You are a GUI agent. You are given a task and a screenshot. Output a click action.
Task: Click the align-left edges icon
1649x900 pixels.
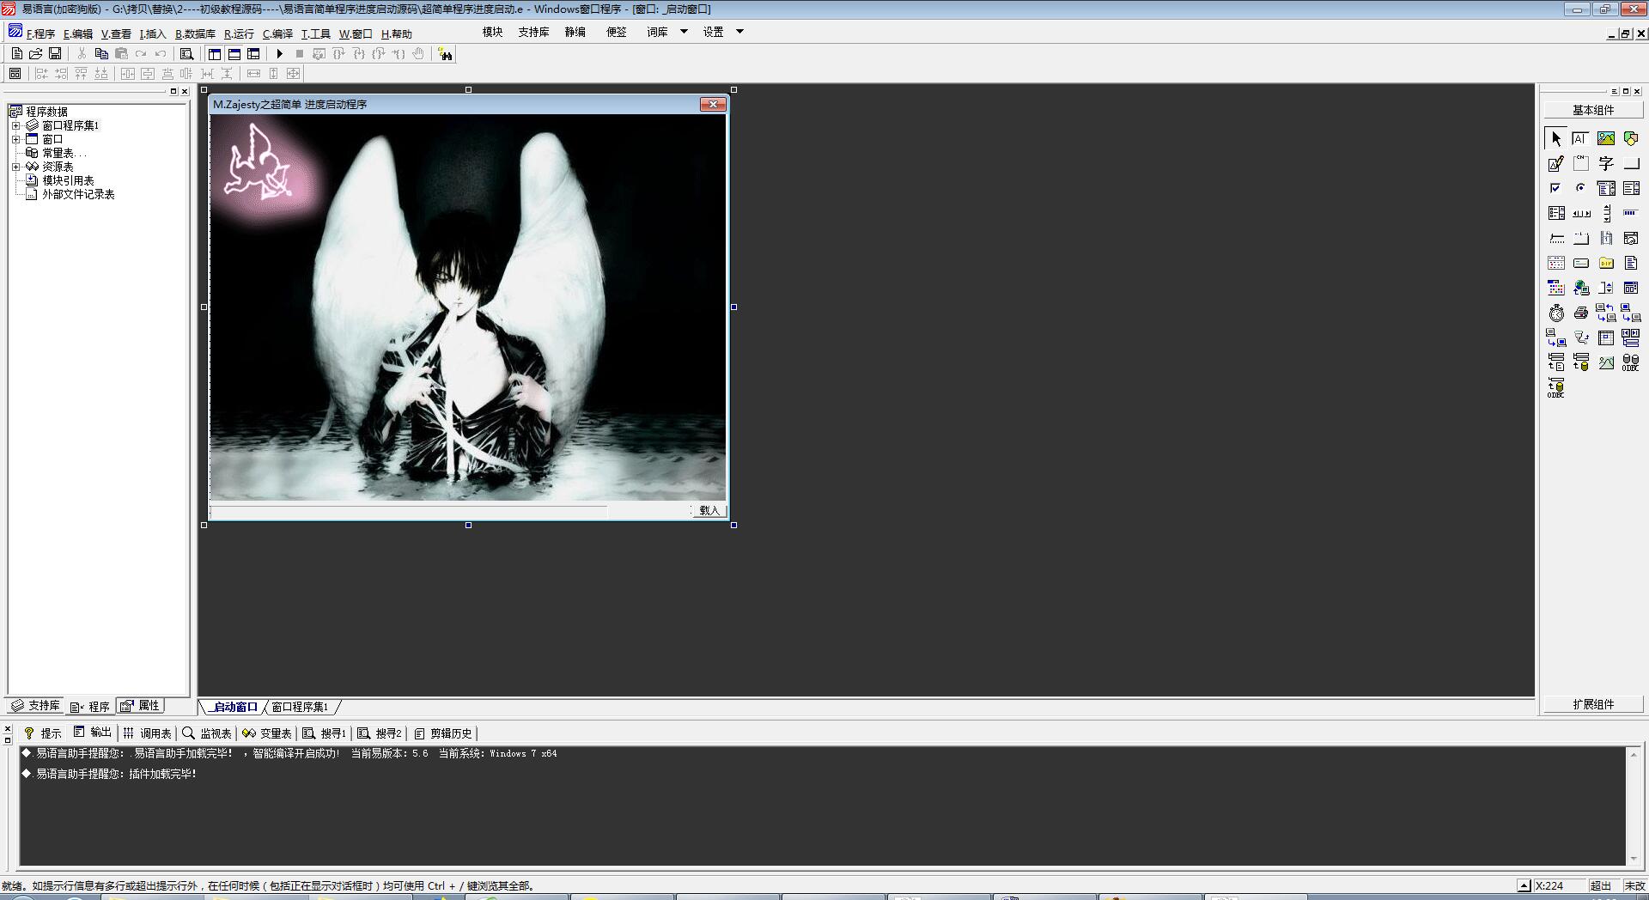click(41, 74)
